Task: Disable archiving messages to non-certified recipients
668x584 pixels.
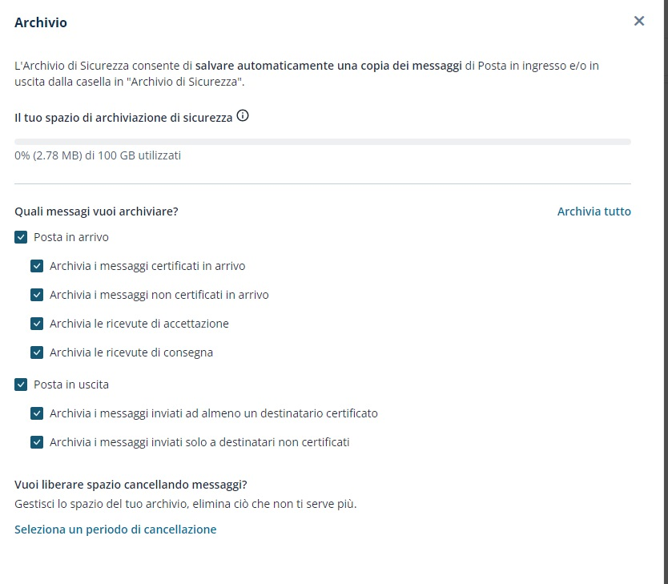Action: tap(37, 442)
